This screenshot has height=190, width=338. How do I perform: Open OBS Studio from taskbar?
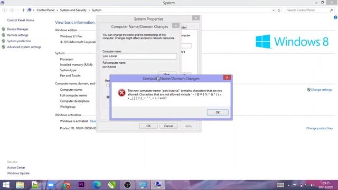(x=127, y=185)
